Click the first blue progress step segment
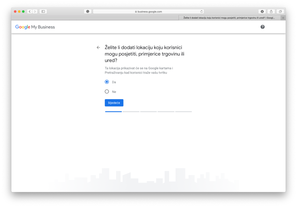 click(113, 111)
